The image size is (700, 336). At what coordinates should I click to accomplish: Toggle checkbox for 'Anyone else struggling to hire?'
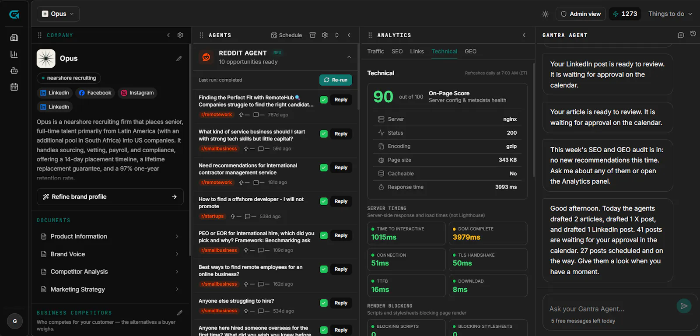324,303
